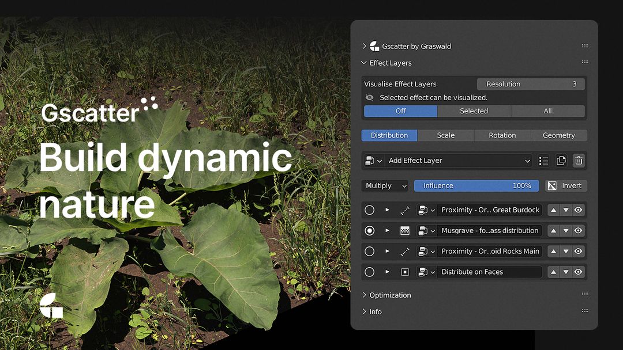This screenshot has height=350, width=623.
Task: Switch to the Geometry tab
Action: coord(558,135)
